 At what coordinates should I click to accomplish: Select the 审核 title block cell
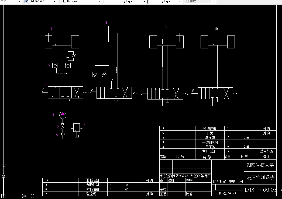tap(163, 189)
